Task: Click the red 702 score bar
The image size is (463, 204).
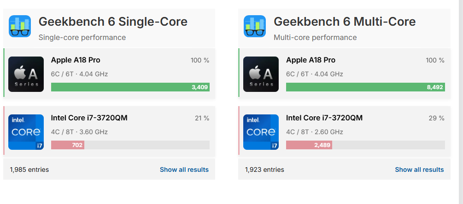Action: [68, 145]
